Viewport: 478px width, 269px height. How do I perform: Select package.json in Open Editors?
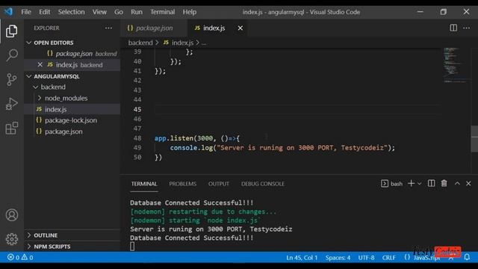pyautogui.click(x=72, y=54)
